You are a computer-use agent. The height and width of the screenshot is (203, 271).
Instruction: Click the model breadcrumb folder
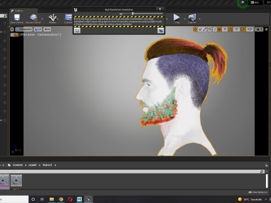(32, 165)
